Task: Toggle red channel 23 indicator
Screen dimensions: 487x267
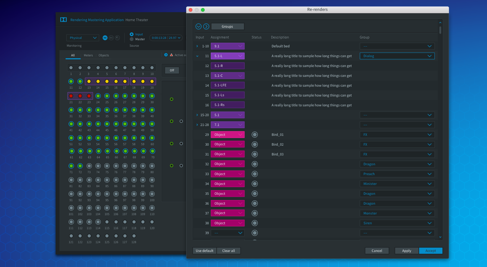Action: coord(89,96)
